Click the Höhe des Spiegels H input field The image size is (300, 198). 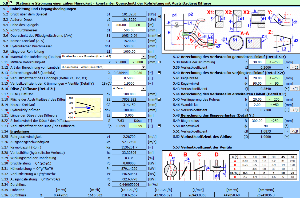[121, 25]
